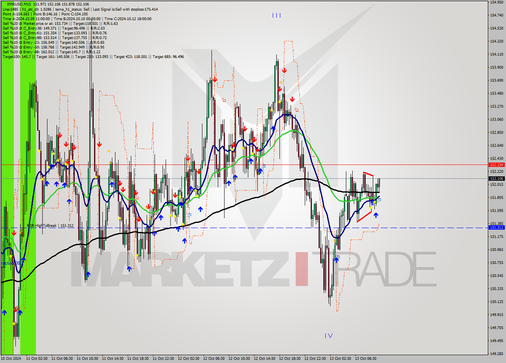Click the 149.705 price scale value

[x=496, y=327]
